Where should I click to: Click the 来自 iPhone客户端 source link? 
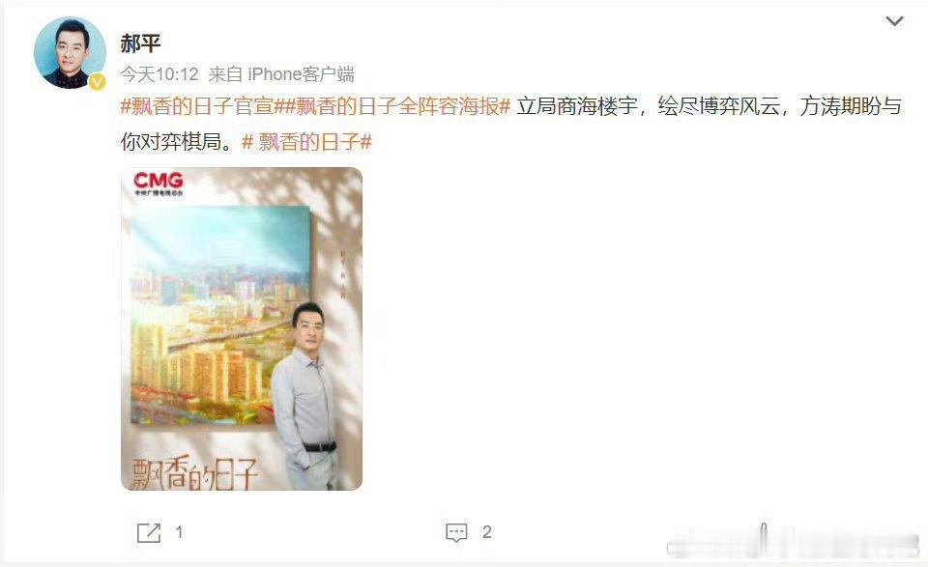point(281,74)
